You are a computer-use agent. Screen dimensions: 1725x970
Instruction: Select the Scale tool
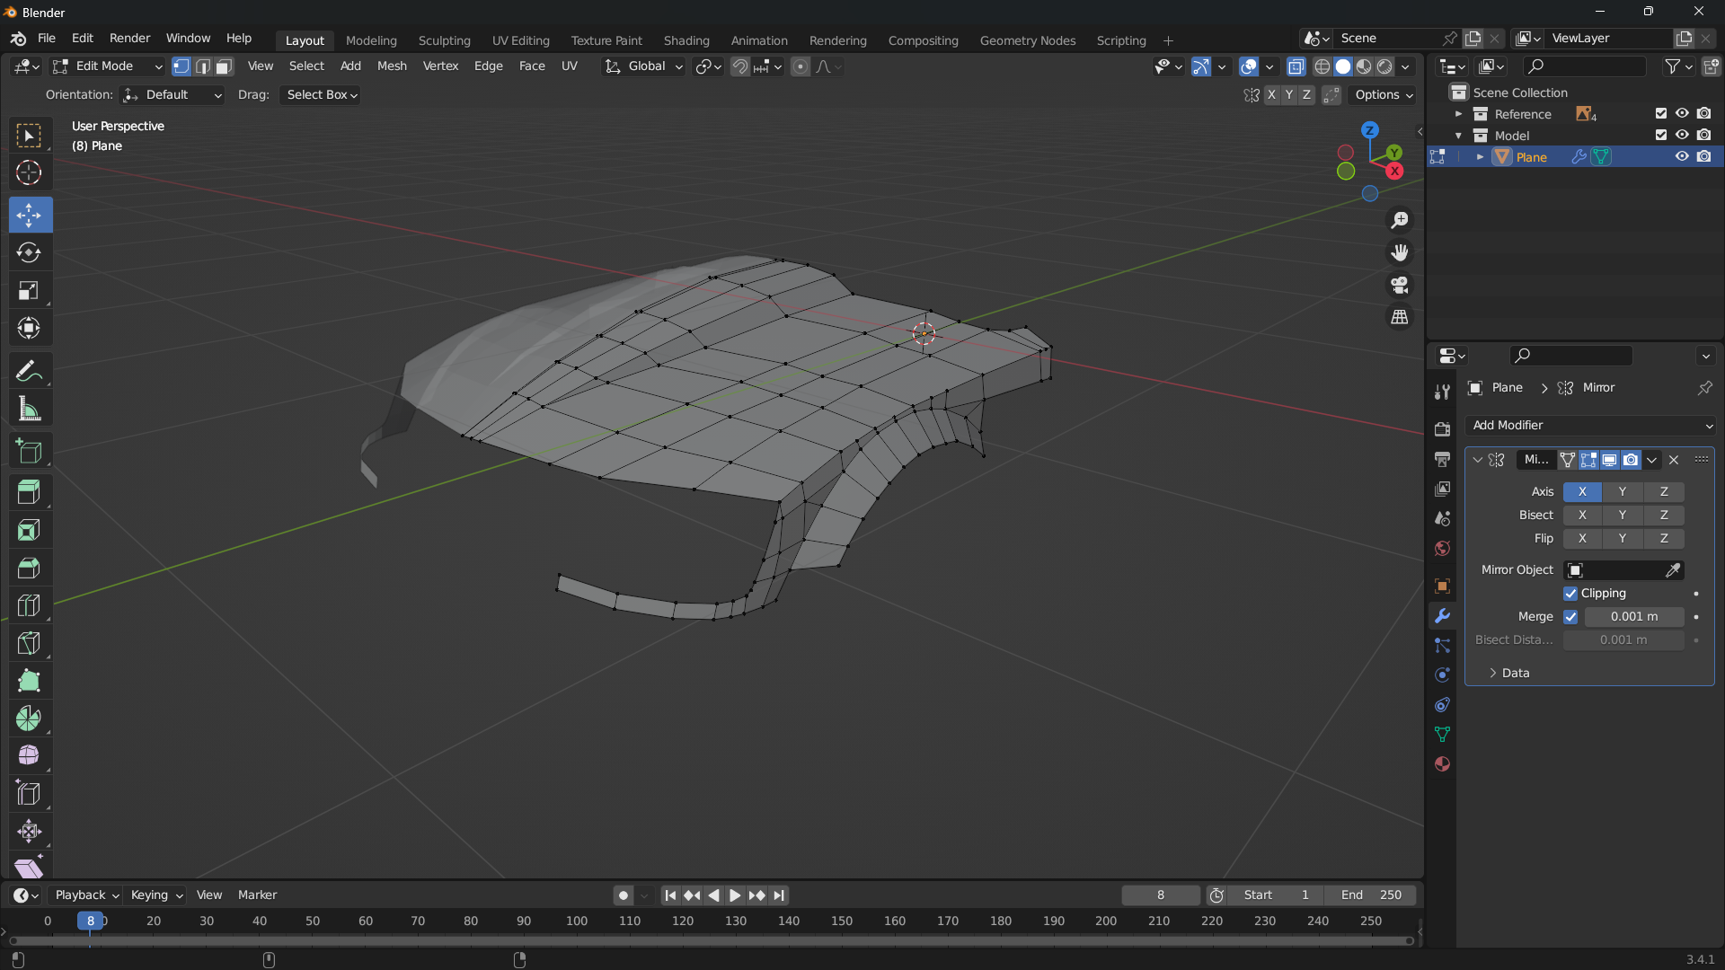click(29, 291)
